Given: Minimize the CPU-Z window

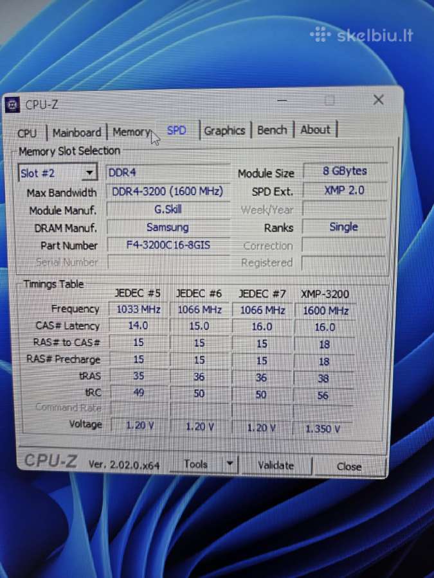Looking at the screenshot, I should point(282,100).
